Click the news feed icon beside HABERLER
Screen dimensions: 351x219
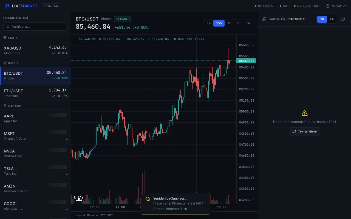coord(264,19)
